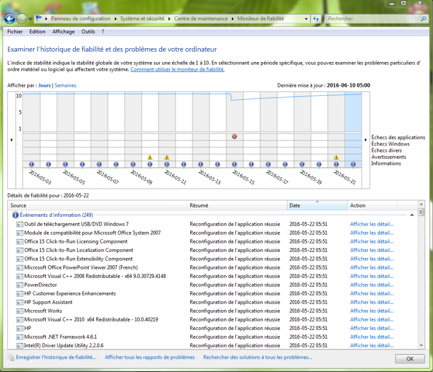Switch chart view to Semaines
The image size is (433, 372).
tap(65, 85)
